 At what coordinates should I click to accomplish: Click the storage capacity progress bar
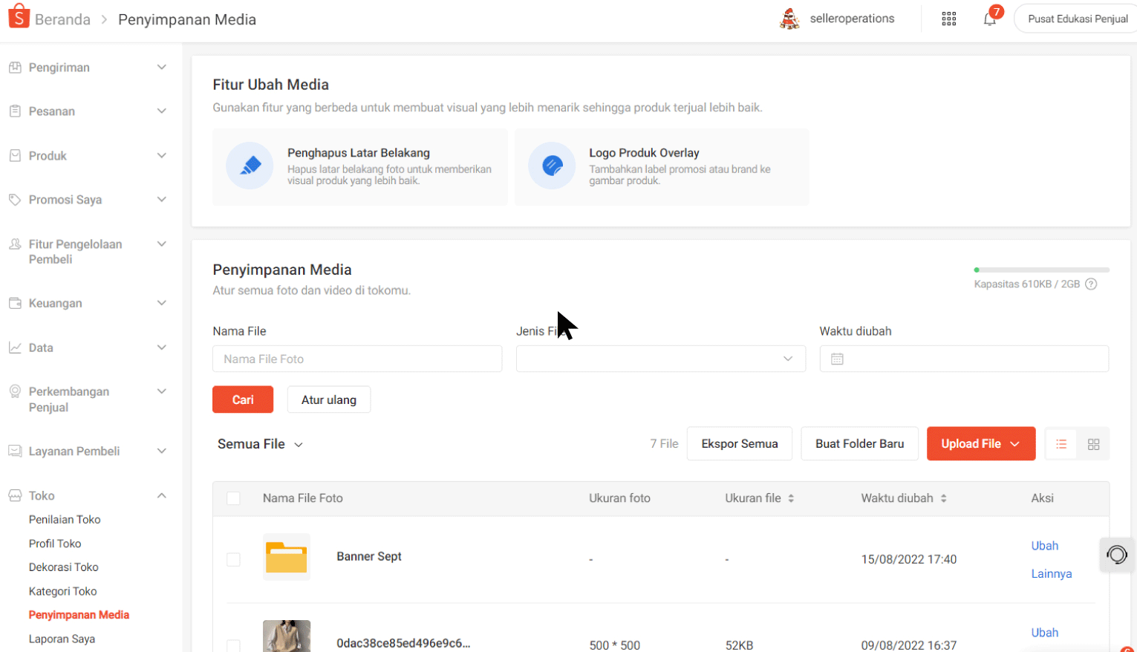tap(1041, 270)
